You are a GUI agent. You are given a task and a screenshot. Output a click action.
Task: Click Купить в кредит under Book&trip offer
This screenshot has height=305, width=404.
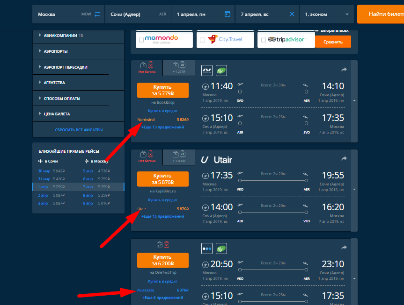click(x=162, y=111)
